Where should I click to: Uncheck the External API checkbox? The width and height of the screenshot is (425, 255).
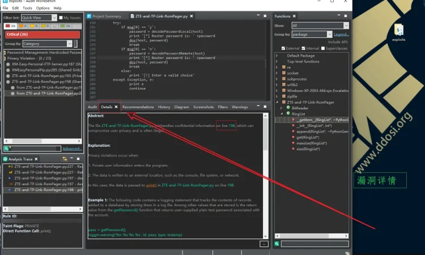click(x=283, y=48)
